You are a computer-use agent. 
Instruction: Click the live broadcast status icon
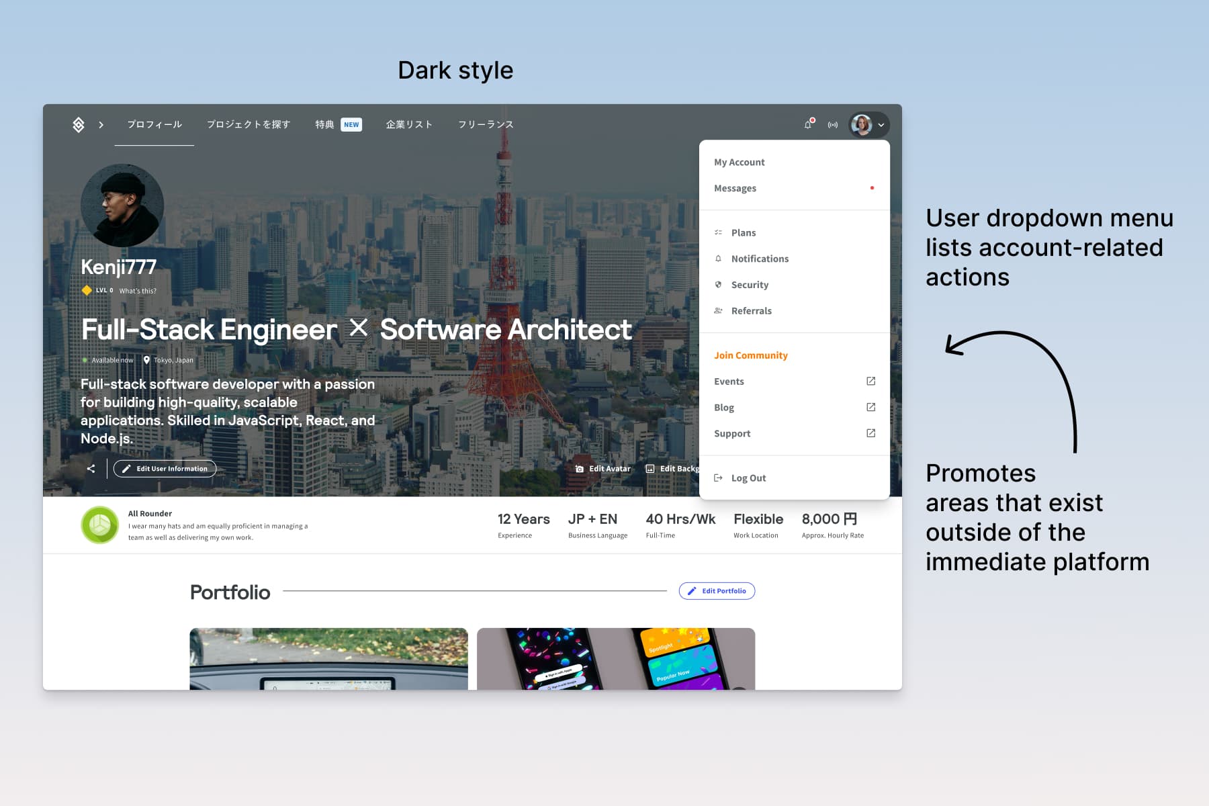[x=833, y=124]
